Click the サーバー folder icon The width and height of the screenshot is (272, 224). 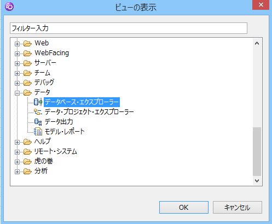27,63
